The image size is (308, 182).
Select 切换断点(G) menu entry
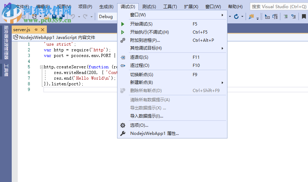172,75
